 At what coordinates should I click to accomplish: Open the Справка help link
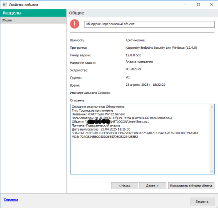click(11, 200)
